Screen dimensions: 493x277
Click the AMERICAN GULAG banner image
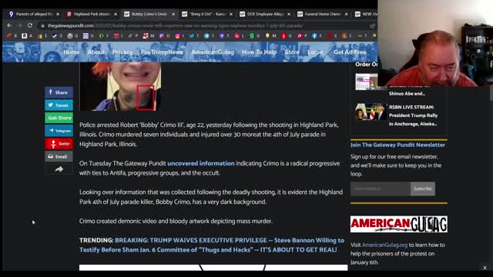[x=399, y=224]
